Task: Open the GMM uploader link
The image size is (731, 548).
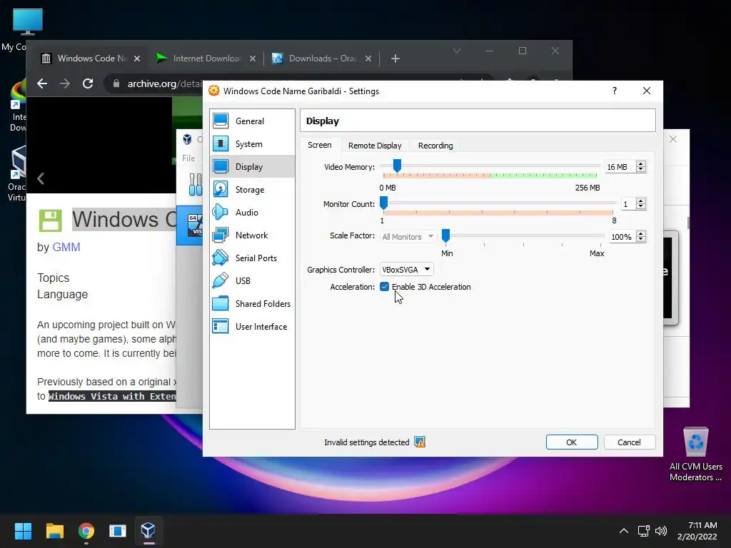Action: (x=66, y=247)
